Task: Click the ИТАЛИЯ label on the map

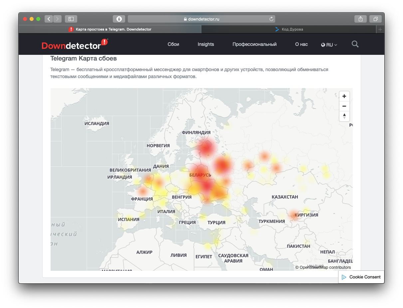Action: (166, 211)
